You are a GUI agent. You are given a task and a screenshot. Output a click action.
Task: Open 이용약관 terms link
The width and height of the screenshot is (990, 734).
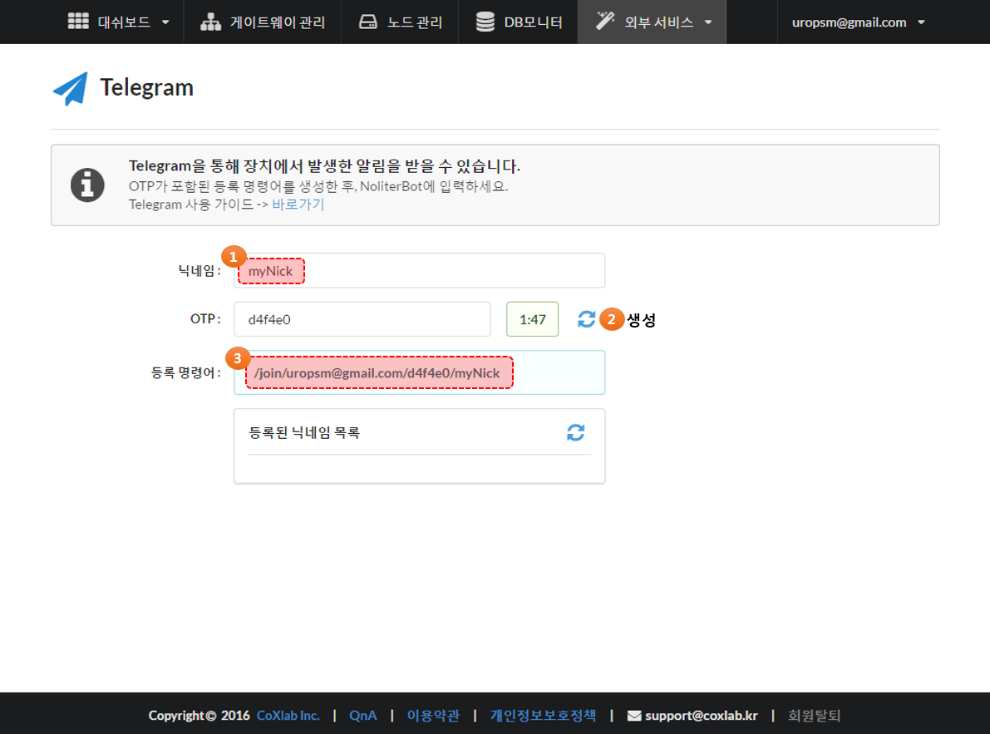(433, 716)
